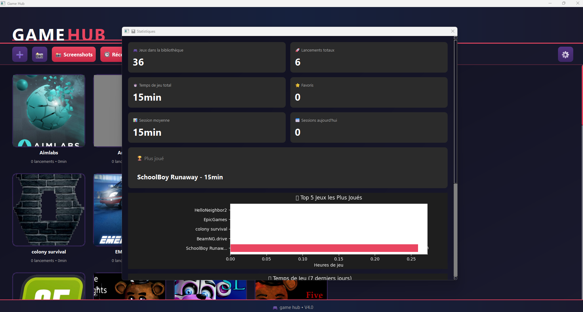Click the 'Sessions aujourd'hui' label
This screenshot has height=312, width=583.
(x=319, y=120)
